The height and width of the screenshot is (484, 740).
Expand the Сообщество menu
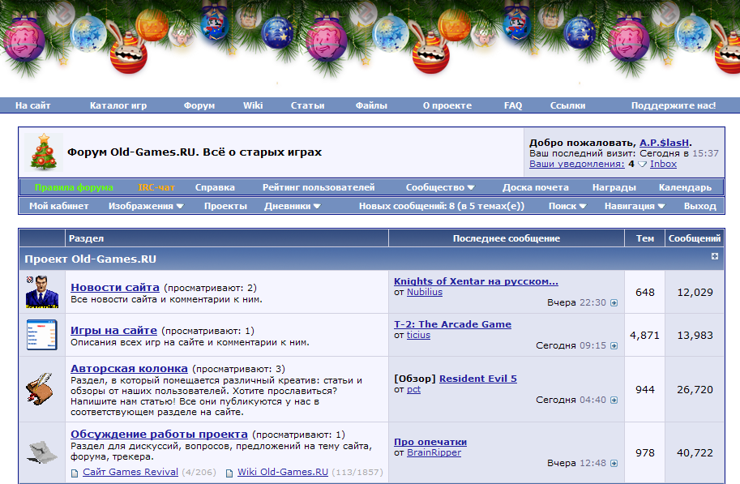pyautogui.click(x=440, y=187)
